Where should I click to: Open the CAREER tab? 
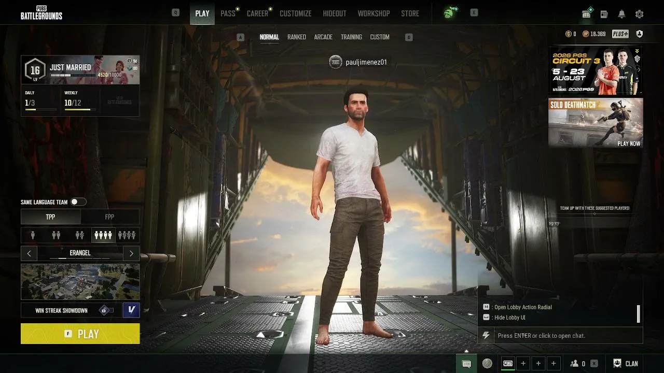258,13
